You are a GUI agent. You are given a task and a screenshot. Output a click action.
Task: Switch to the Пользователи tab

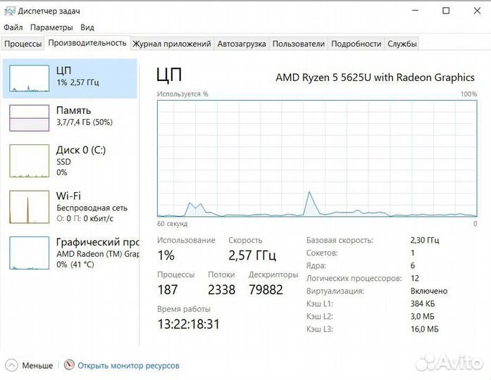(299, 44)
